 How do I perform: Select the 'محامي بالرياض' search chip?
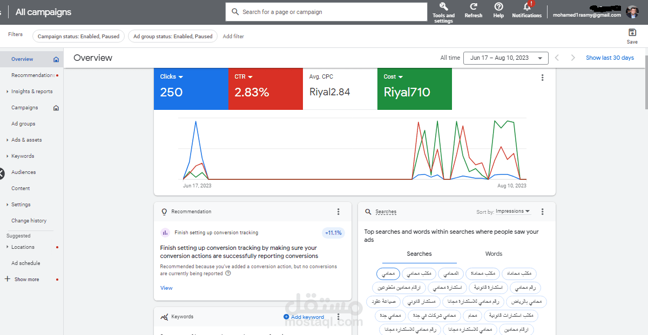(527, 302)
